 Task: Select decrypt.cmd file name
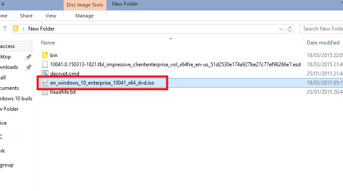coord(65,74)
